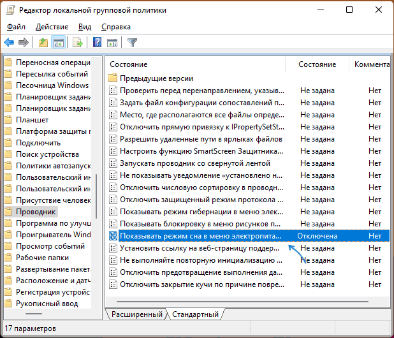Click the Подключить folder icon

pos(8,142)
